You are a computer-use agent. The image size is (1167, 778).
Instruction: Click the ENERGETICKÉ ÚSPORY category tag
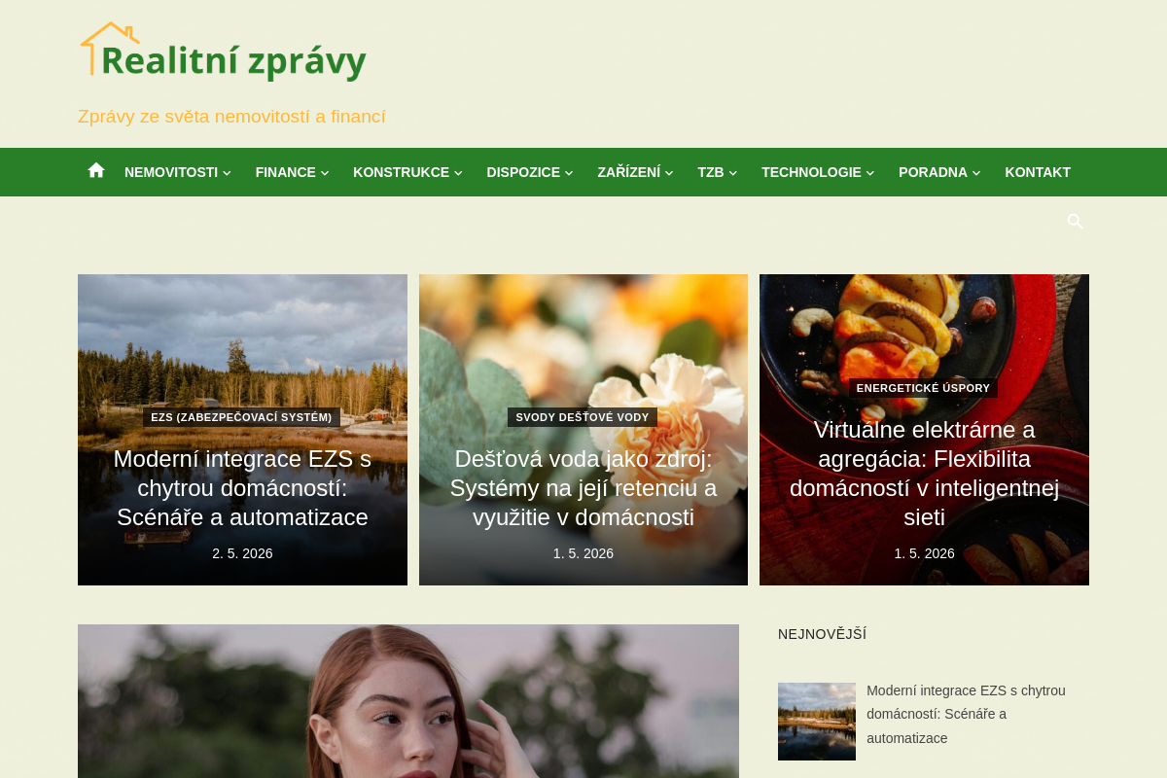pyautogui.click(x=923, y=388)
